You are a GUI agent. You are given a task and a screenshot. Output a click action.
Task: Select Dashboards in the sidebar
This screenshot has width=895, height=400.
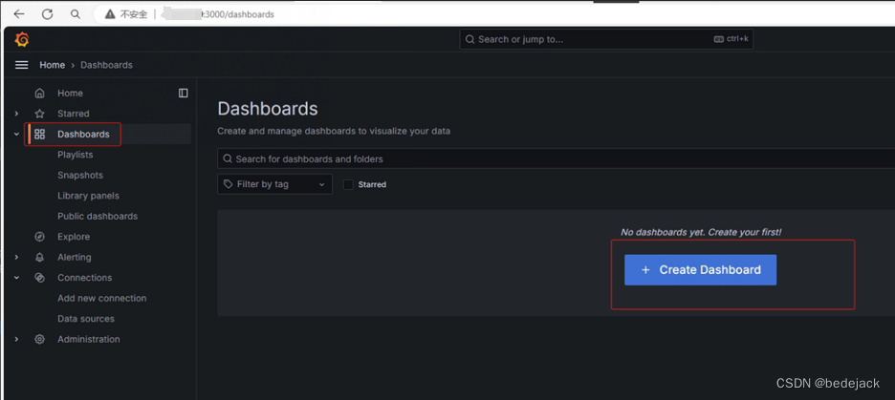[x=83, y=134]
